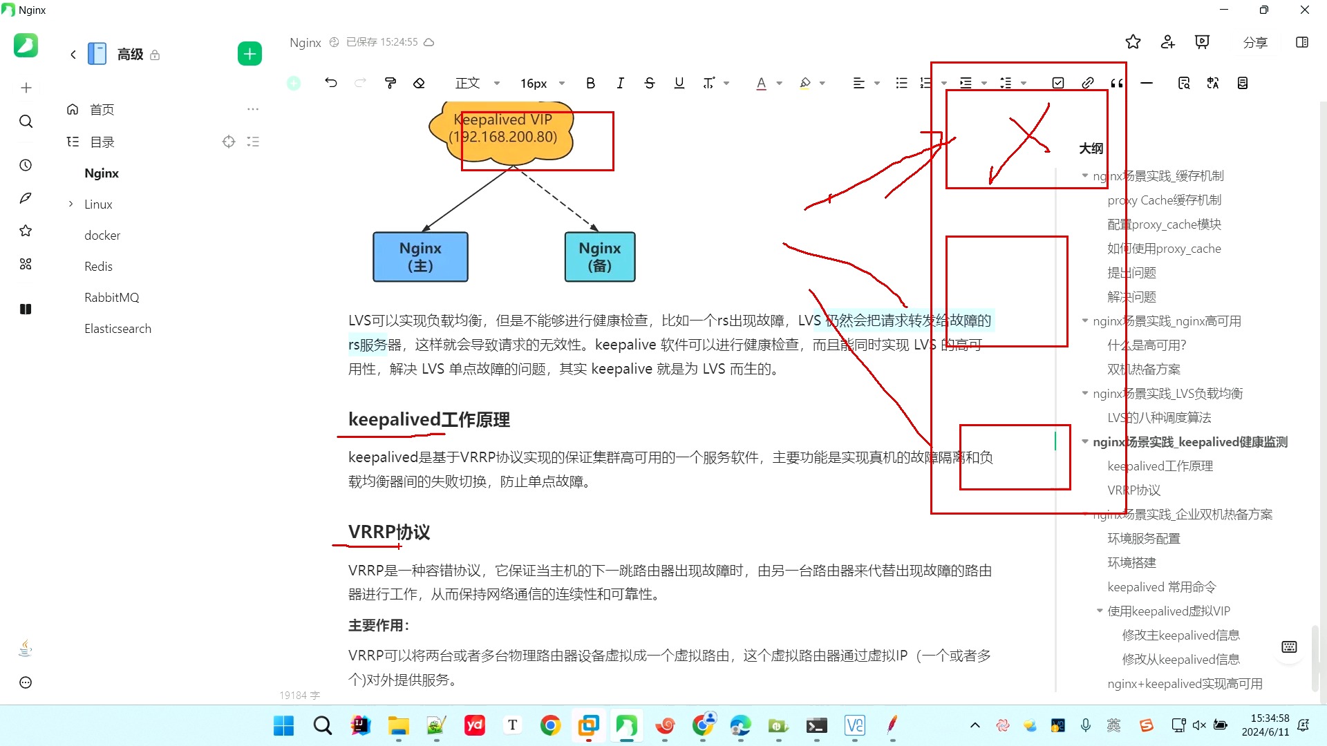Expand the Linux tree item
The width and height of the screenshot is (1327, 746).
click(x=70, y=204)
